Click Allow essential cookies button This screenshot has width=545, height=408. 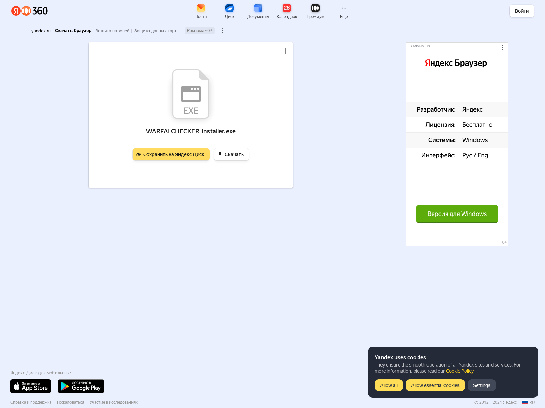coord(435,385)
